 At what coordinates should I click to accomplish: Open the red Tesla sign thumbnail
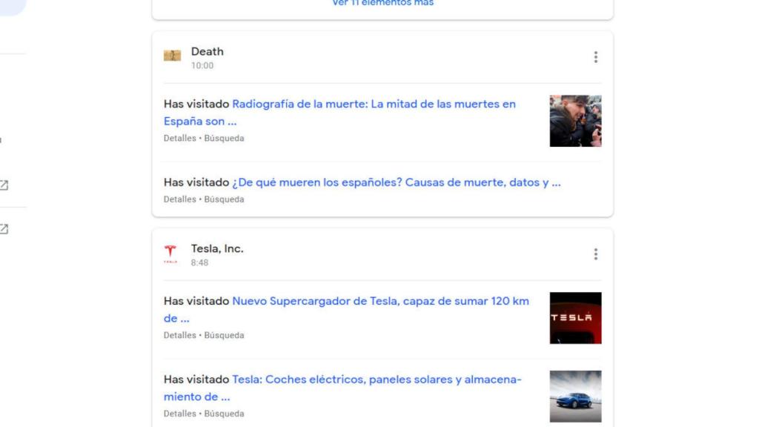[575, 318]
